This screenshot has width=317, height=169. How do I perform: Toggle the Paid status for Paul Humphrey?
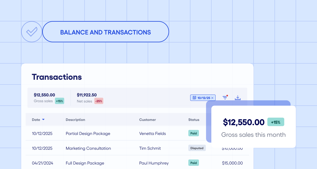tap(194, 163)
